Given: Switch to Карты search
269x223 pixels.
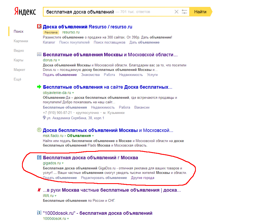Looking at the screenshot, I should (x=19, y=60).
